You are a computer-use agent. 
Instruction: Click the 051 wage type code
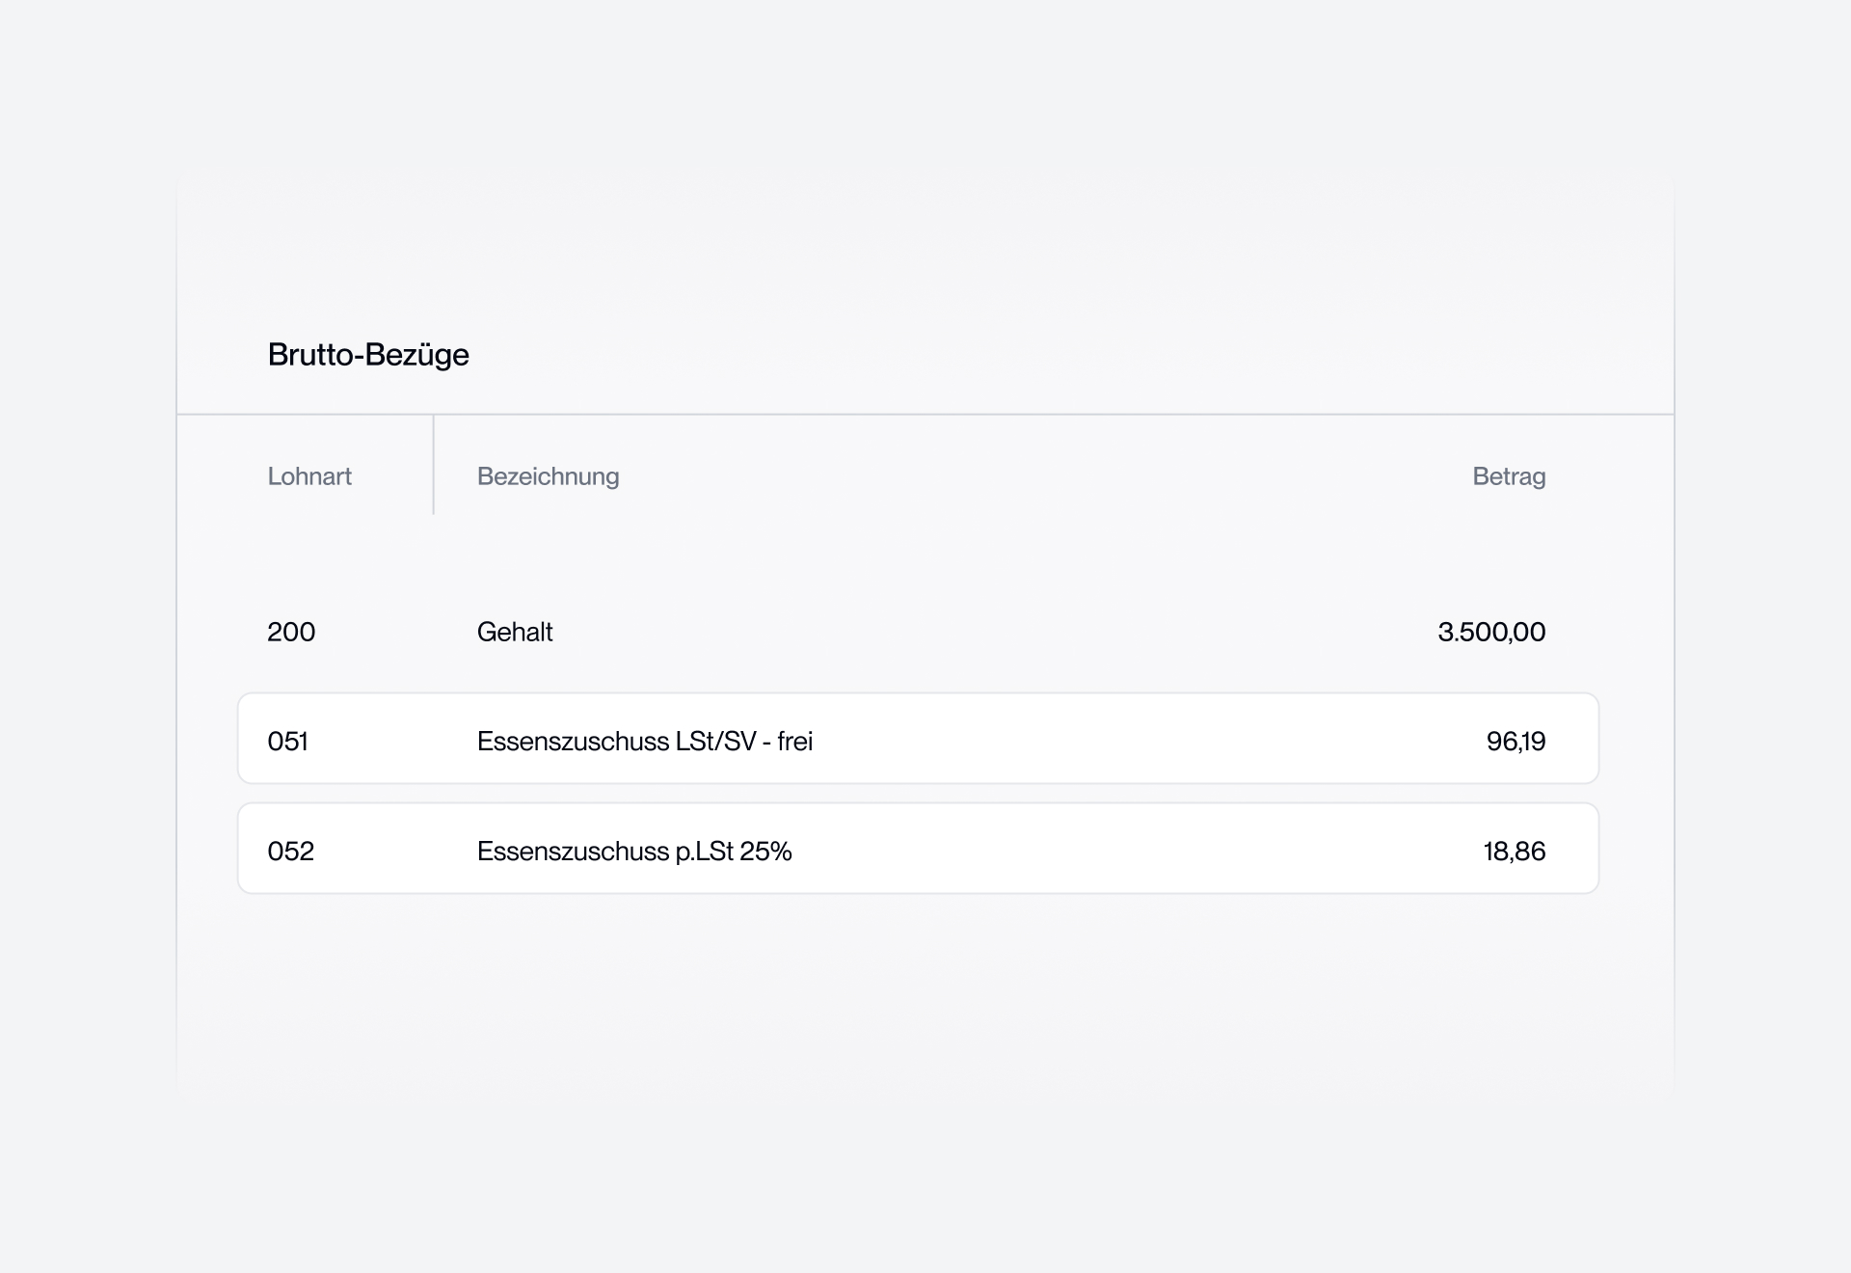tap(287, 742)
